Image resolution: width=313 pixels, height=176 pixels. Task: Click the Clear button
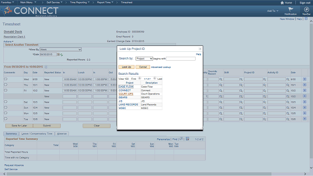[97, 126]
